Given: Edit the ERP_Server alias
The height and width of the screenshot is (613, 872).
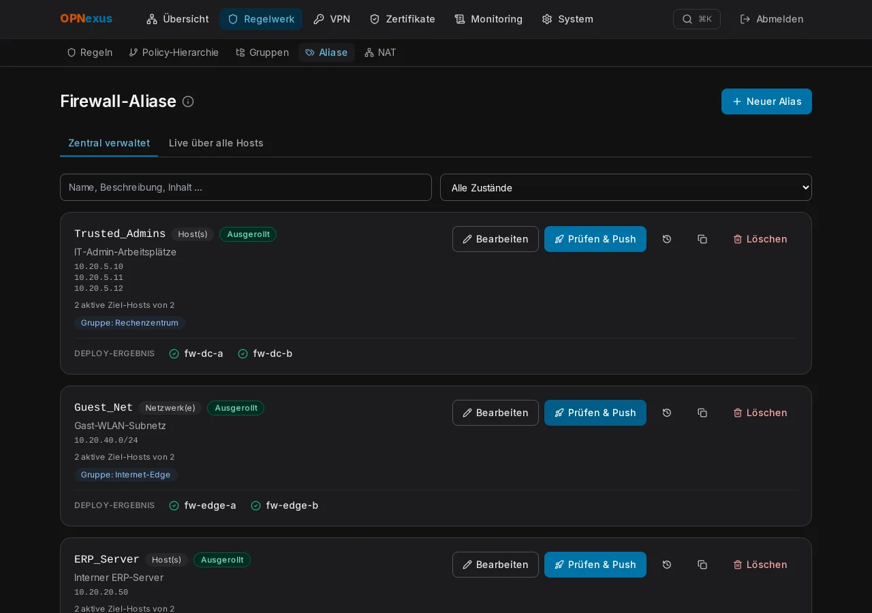Looking at the screenshot, I should pos(495,565).
